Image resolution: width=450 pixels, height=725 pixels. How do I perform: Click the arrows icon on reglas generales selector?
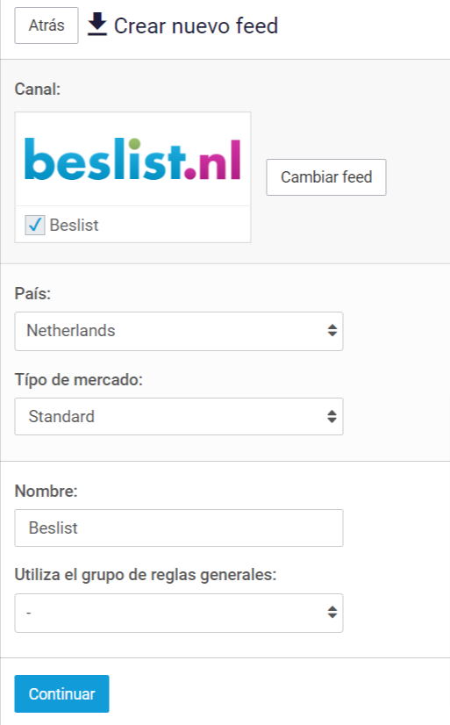(x=332, y=612)
